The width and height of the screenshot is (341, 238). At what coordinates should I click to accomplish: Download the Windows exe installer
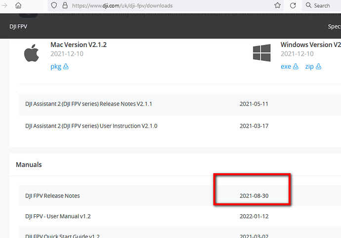[290, 67]
